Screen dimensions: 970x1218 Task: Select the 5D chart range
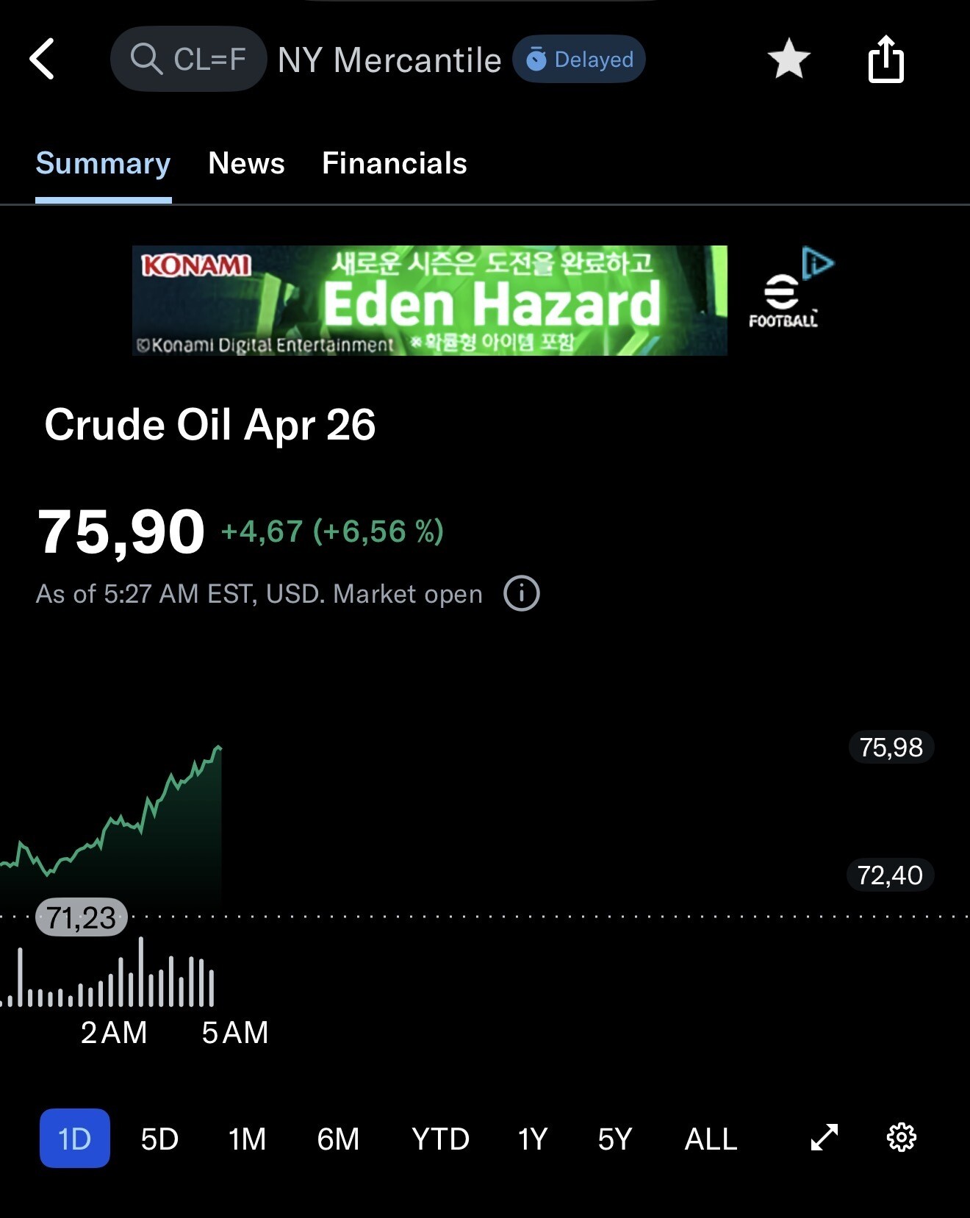(x=159, y=1139)
